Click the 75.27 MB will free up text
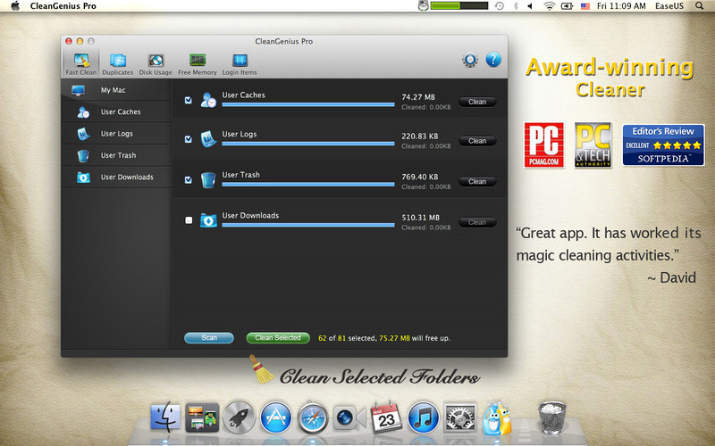715x446 pixels. (x=415, y=338)
